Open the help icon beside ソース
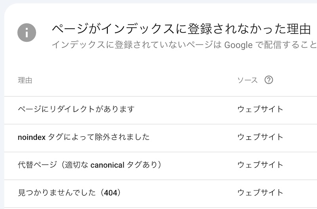The image size is (317, 209). tap(269, 80)
